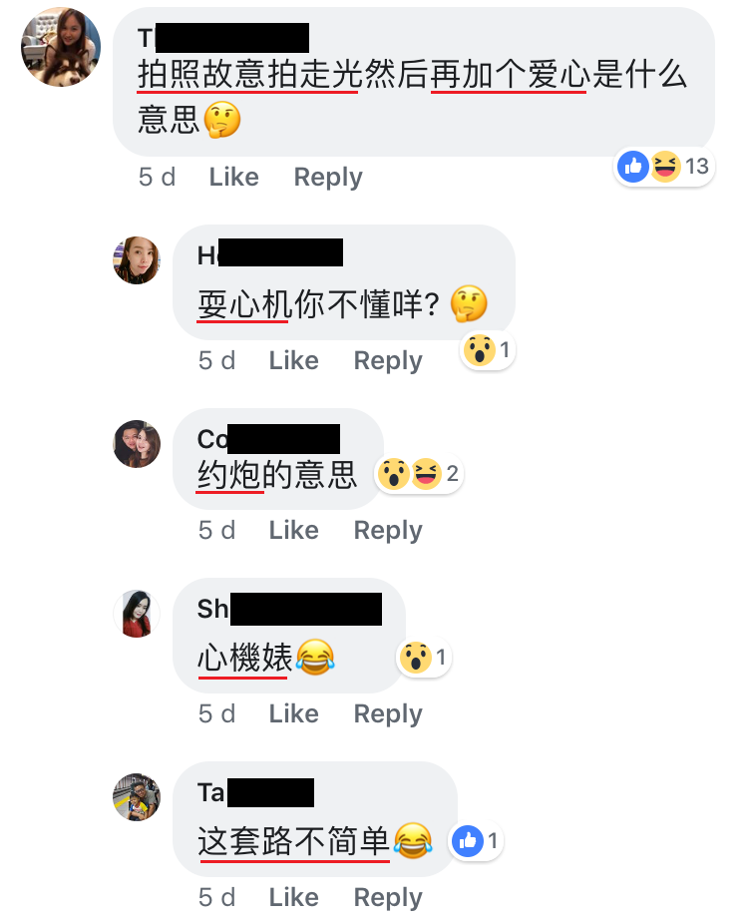745x923 pixels.
Task: Click the thumbs-up reaction on 这套路不简单
Action: (476, 840)
